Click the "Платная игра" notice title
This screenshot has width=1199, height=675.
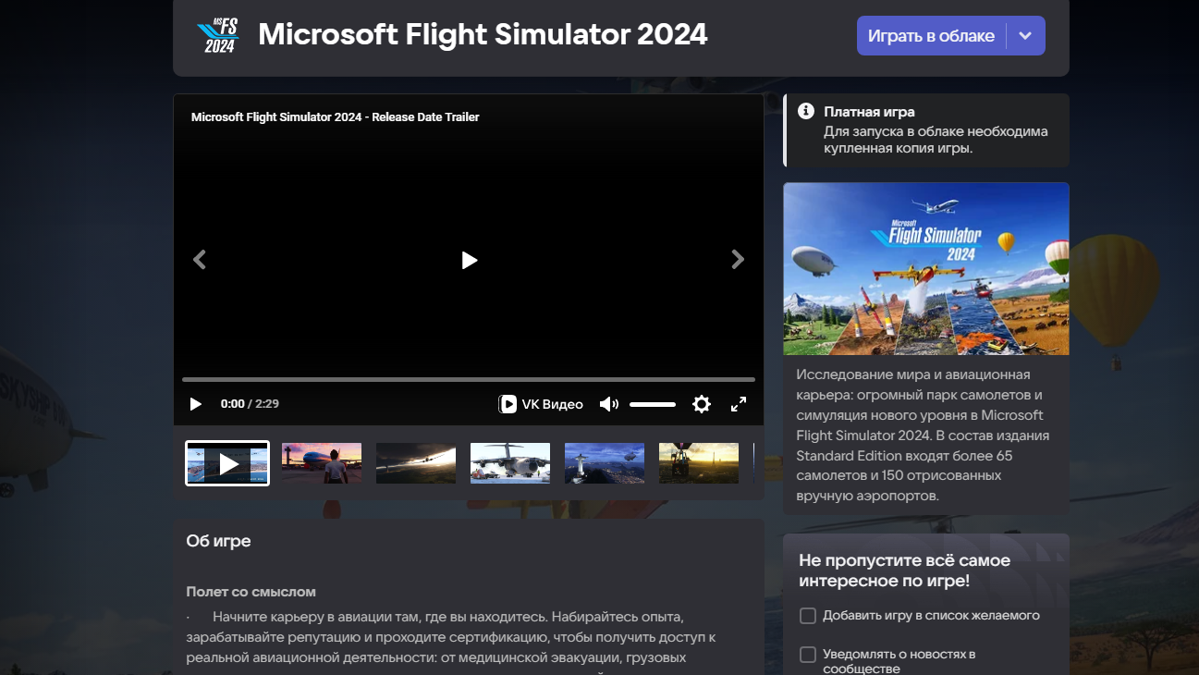(869, 112)
